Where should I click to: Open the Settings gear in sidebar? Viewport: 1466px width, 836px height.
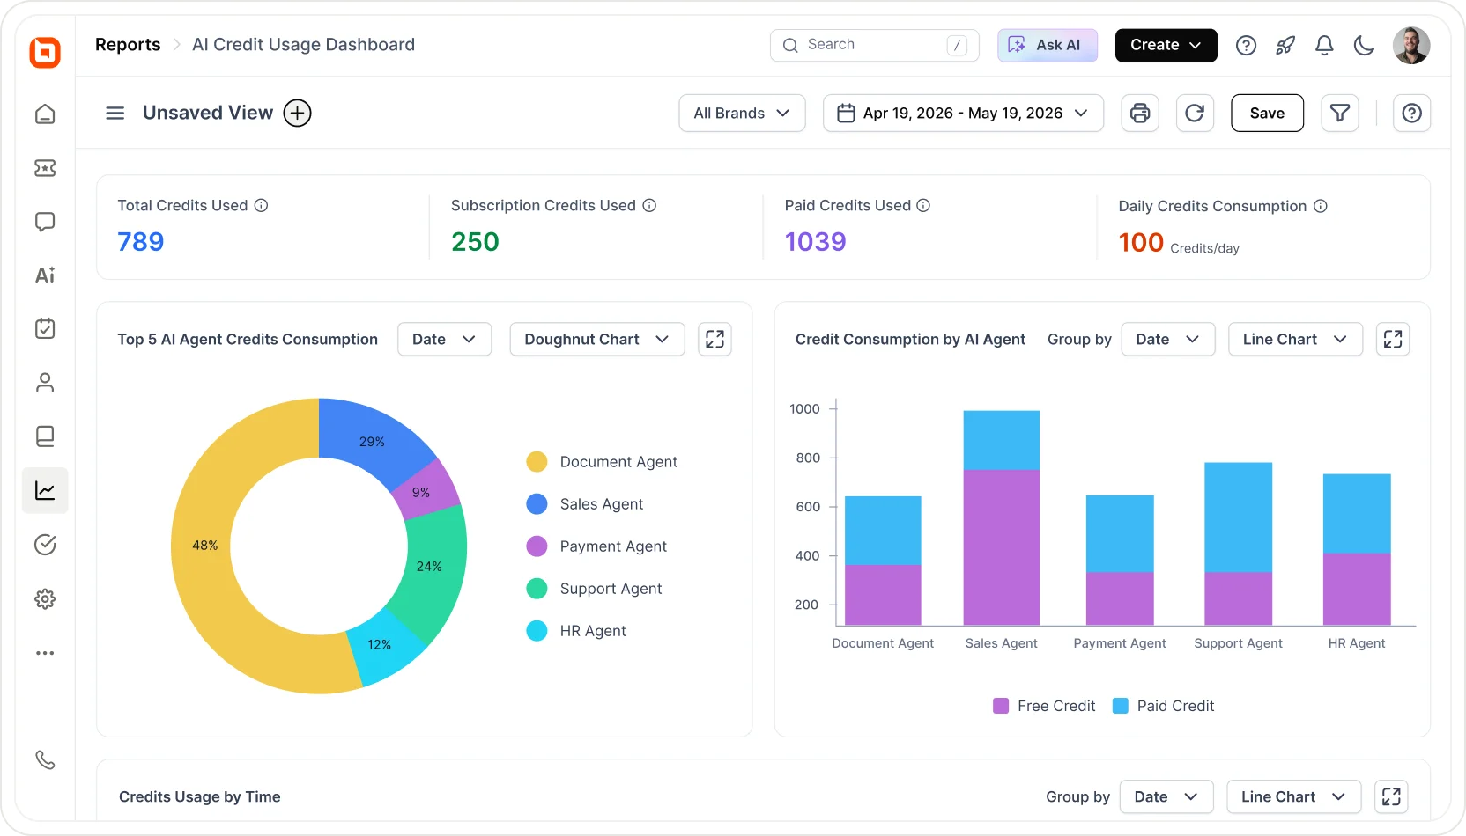click(x=45, y=599)
